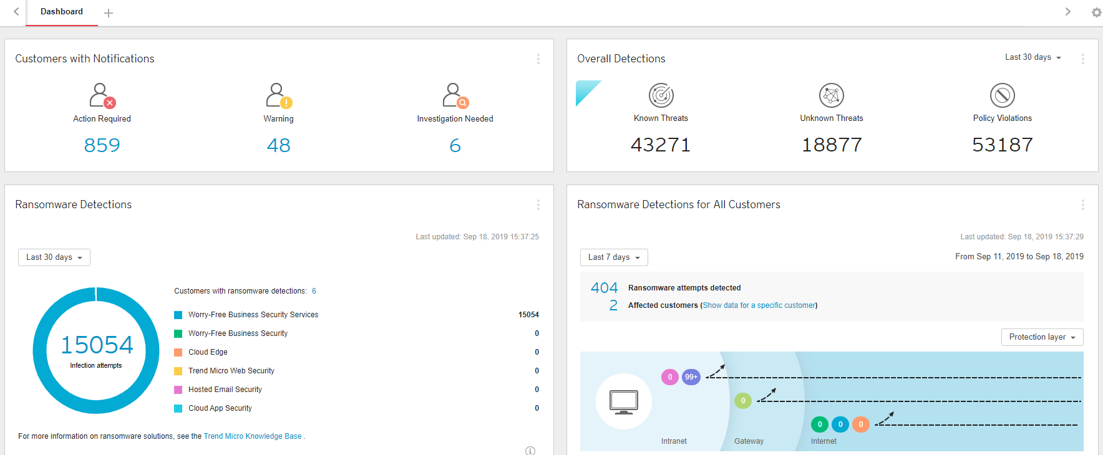Viewport: 1103px width, 455px height.
Task: Click the Investigation Needed icon
Action: (455, 95)
